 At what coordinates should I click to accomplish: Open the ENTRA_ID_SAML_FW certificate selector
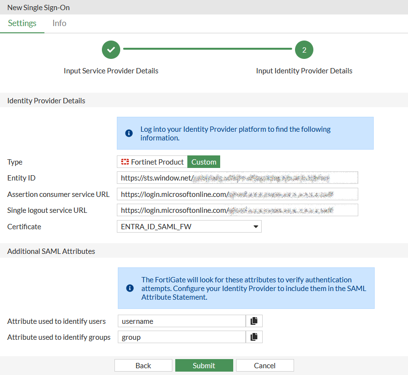189,226
